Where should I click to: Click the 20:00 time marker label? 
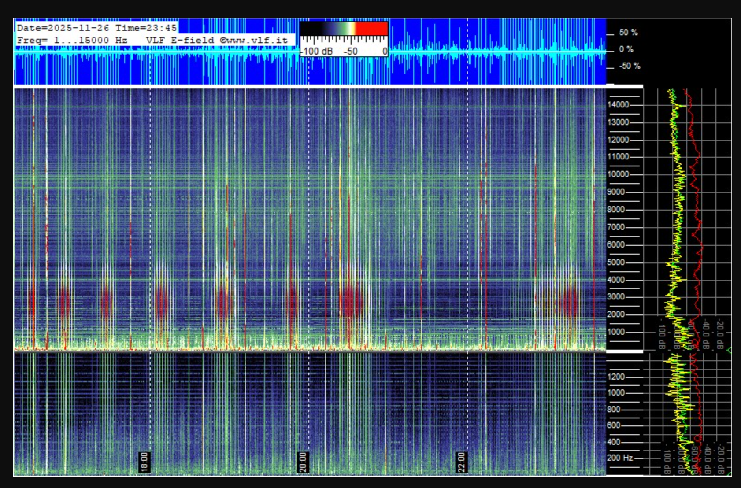(x=303, y=462)
